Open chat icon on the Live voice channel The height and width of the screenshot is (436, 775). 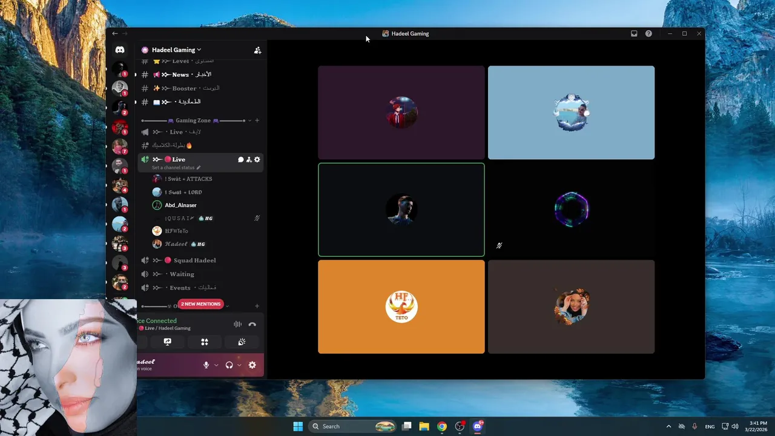pyautogui.click(x=240, y=159)
